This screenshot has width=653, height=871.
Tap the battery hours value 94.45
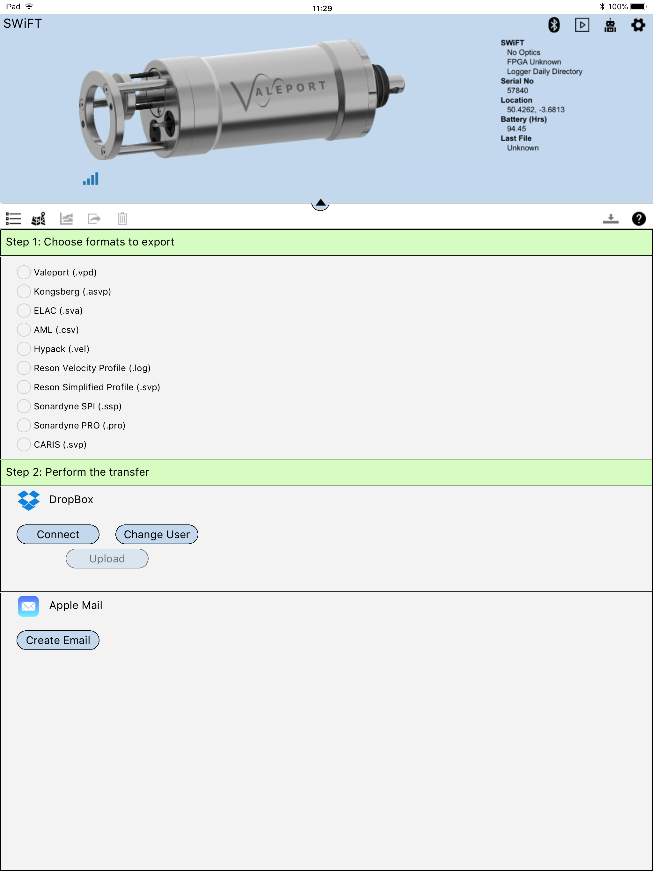point(516,129)
